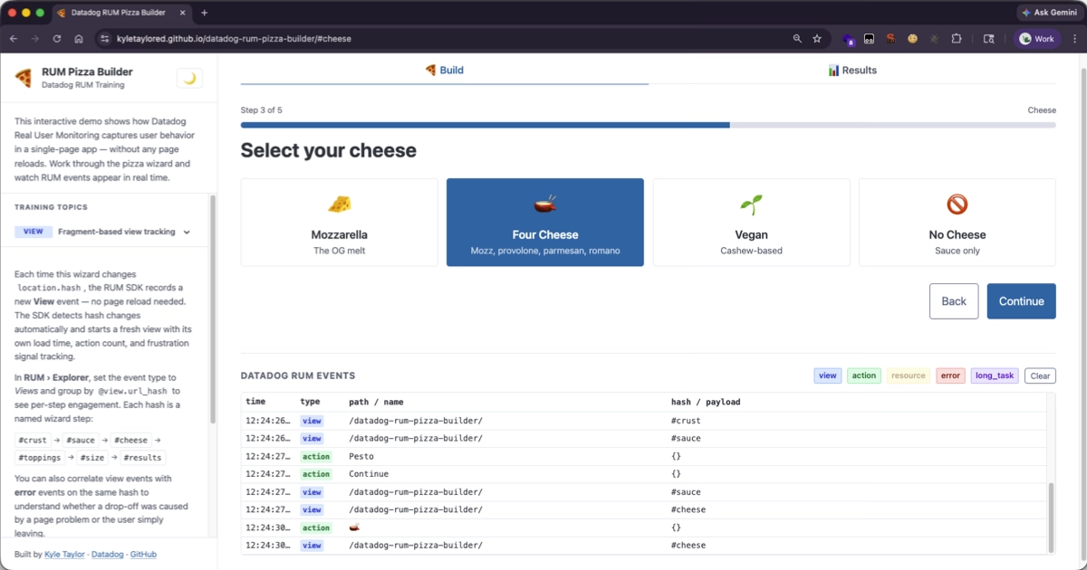View site information icon in address bar
The height and width of the screenshot is (570, 1087).
pyautogui.click(x=104, y=39)
